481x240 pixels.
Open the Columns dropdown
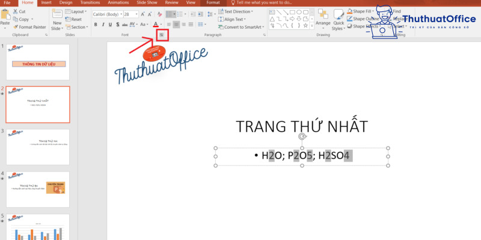pyautogui.click(x=202, y=24)
